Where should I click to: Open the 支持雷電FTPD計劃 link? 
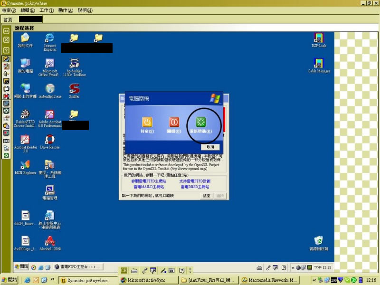[195, 181]
